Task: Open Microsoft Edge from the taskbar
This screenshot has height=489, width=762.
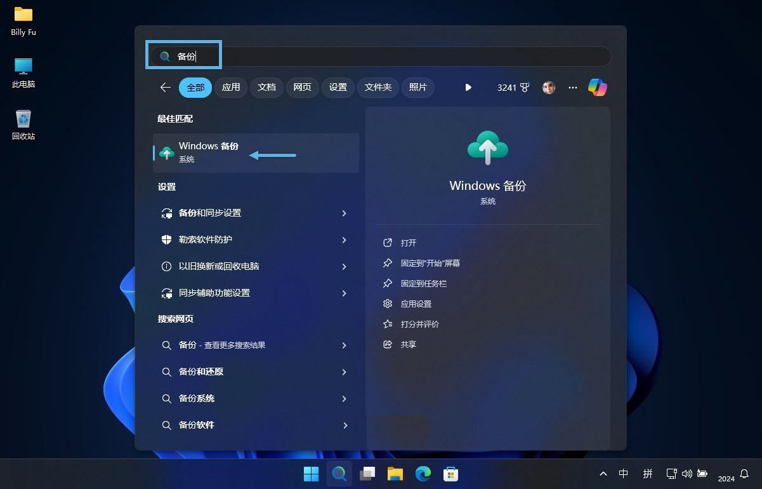Action: pyautogui.click(x=423, y=473)
